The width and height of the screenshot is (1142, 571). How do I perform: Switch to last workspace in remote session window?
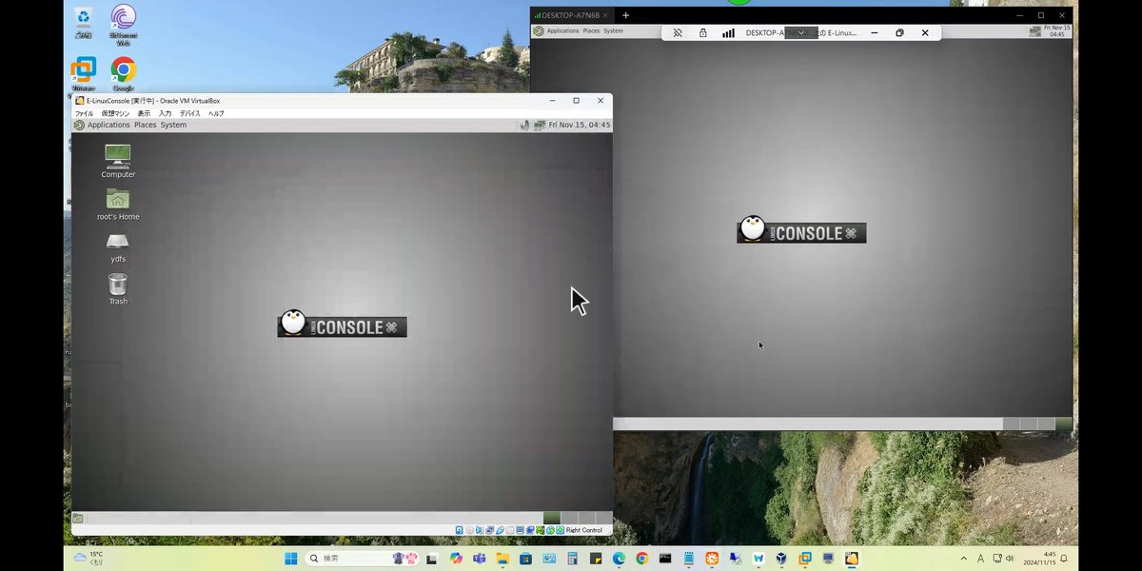pyautogui.click(x=1064, y=423)
